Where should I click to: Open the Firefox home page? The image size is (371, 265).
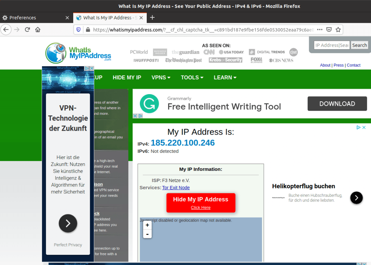pyautogui.click(x=38, y=30)
